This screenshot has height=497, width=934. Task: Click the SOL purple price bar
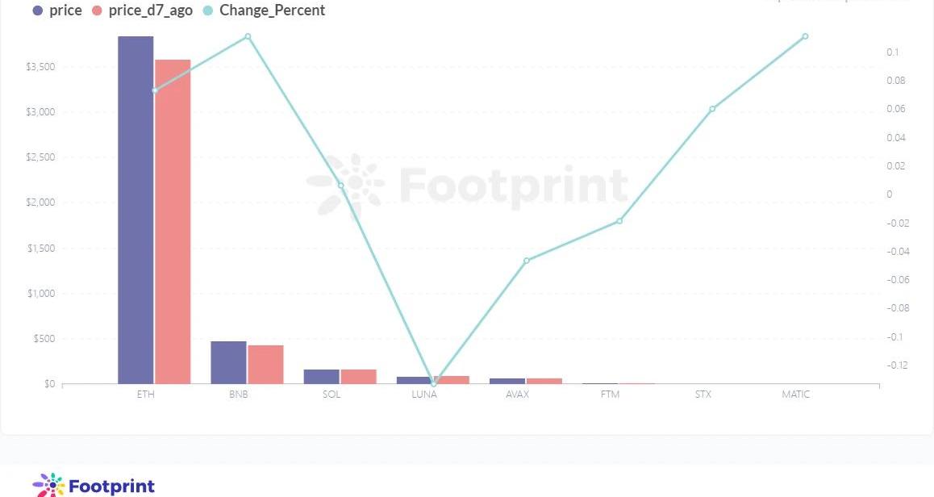tap(321, 377)
